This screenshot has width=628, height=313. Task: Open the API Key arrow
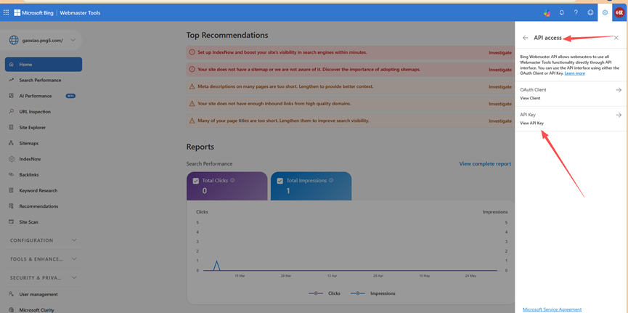[x=619, y=115]
